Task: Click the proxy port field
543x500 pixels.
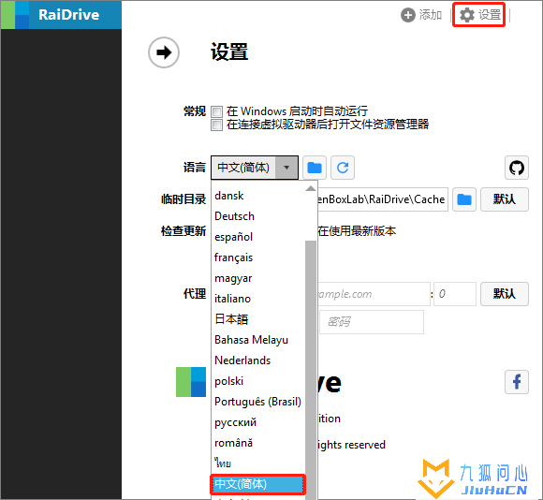Action: click(x=455, y=294)
